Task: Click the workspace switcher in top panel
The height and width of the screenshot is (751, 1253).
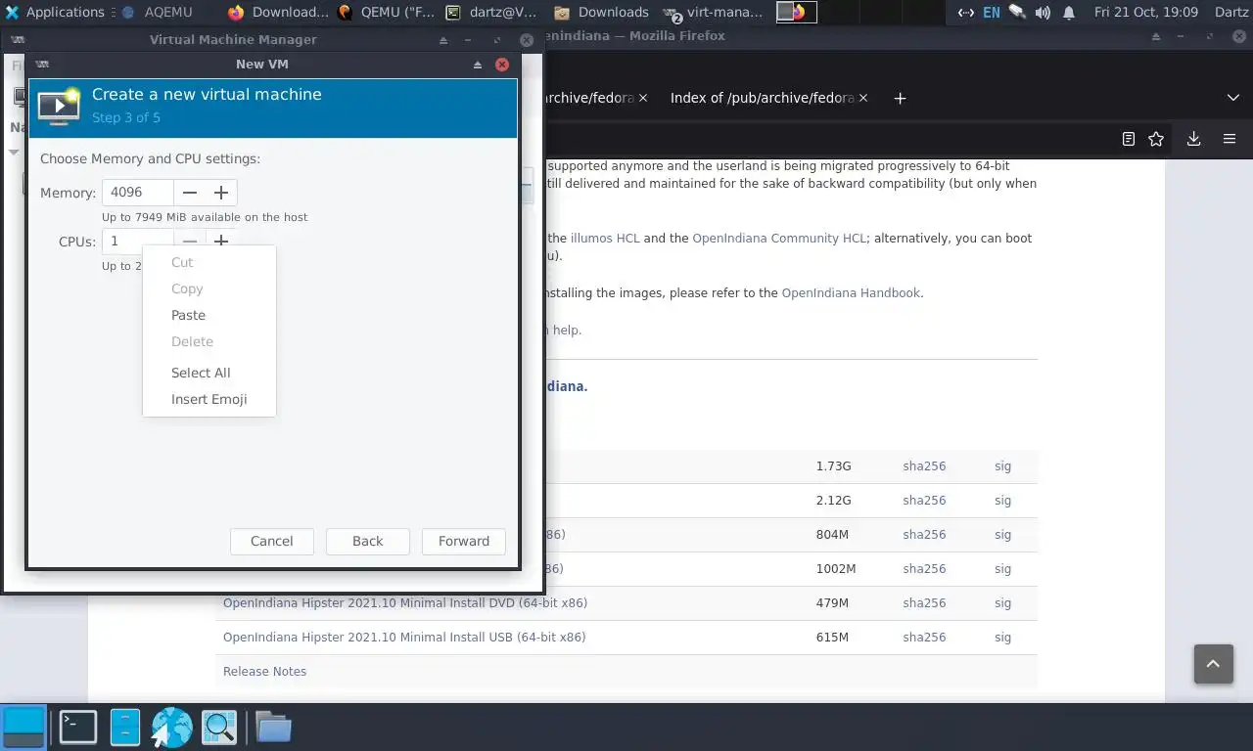Action: coord(796,12)
